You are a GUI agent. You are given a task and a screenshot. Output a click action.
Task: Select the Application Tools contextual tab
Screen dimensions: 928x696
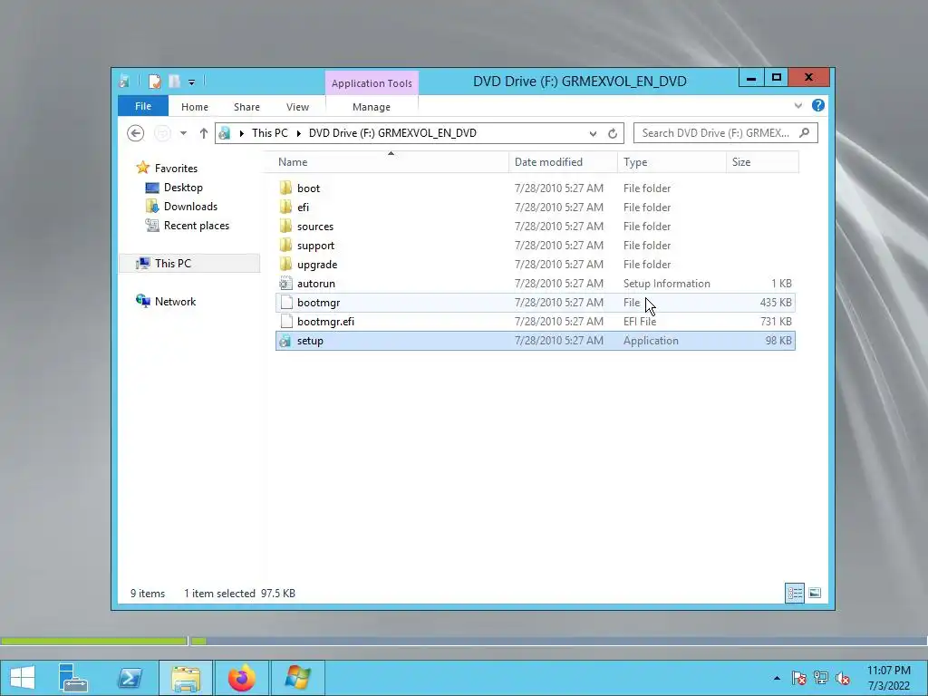tap(372, 83)
